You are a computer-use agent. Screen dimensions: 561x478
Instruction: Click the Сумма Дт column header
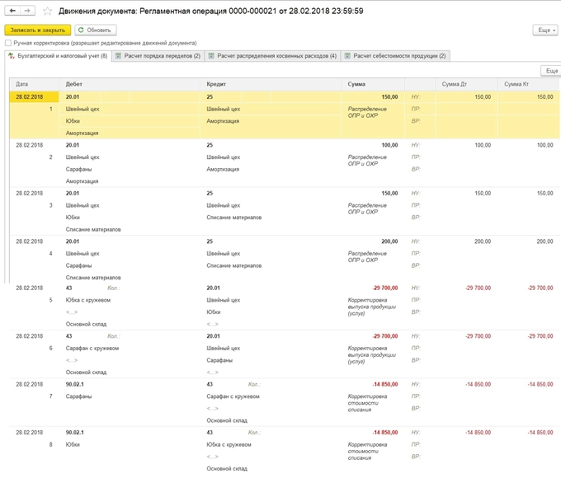point(466,84)
